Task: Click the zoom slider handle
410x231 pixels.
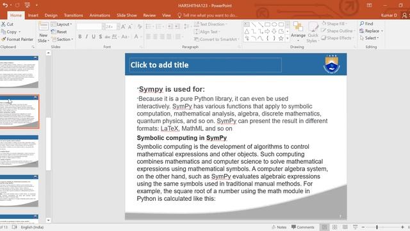Action: 377,227
